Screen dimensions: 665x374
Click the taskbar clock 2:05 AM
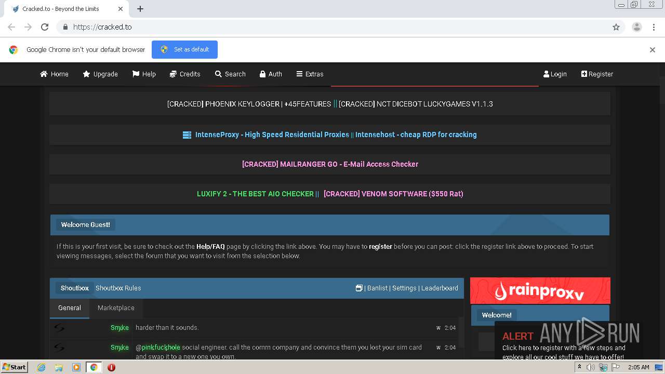[x=639, y=367]
